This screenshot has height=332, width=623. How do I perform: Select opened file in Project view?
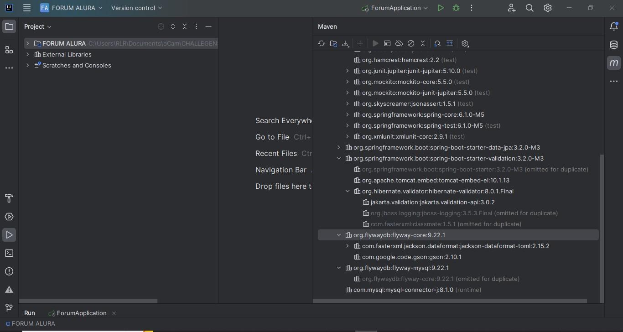tap(161, 26)
